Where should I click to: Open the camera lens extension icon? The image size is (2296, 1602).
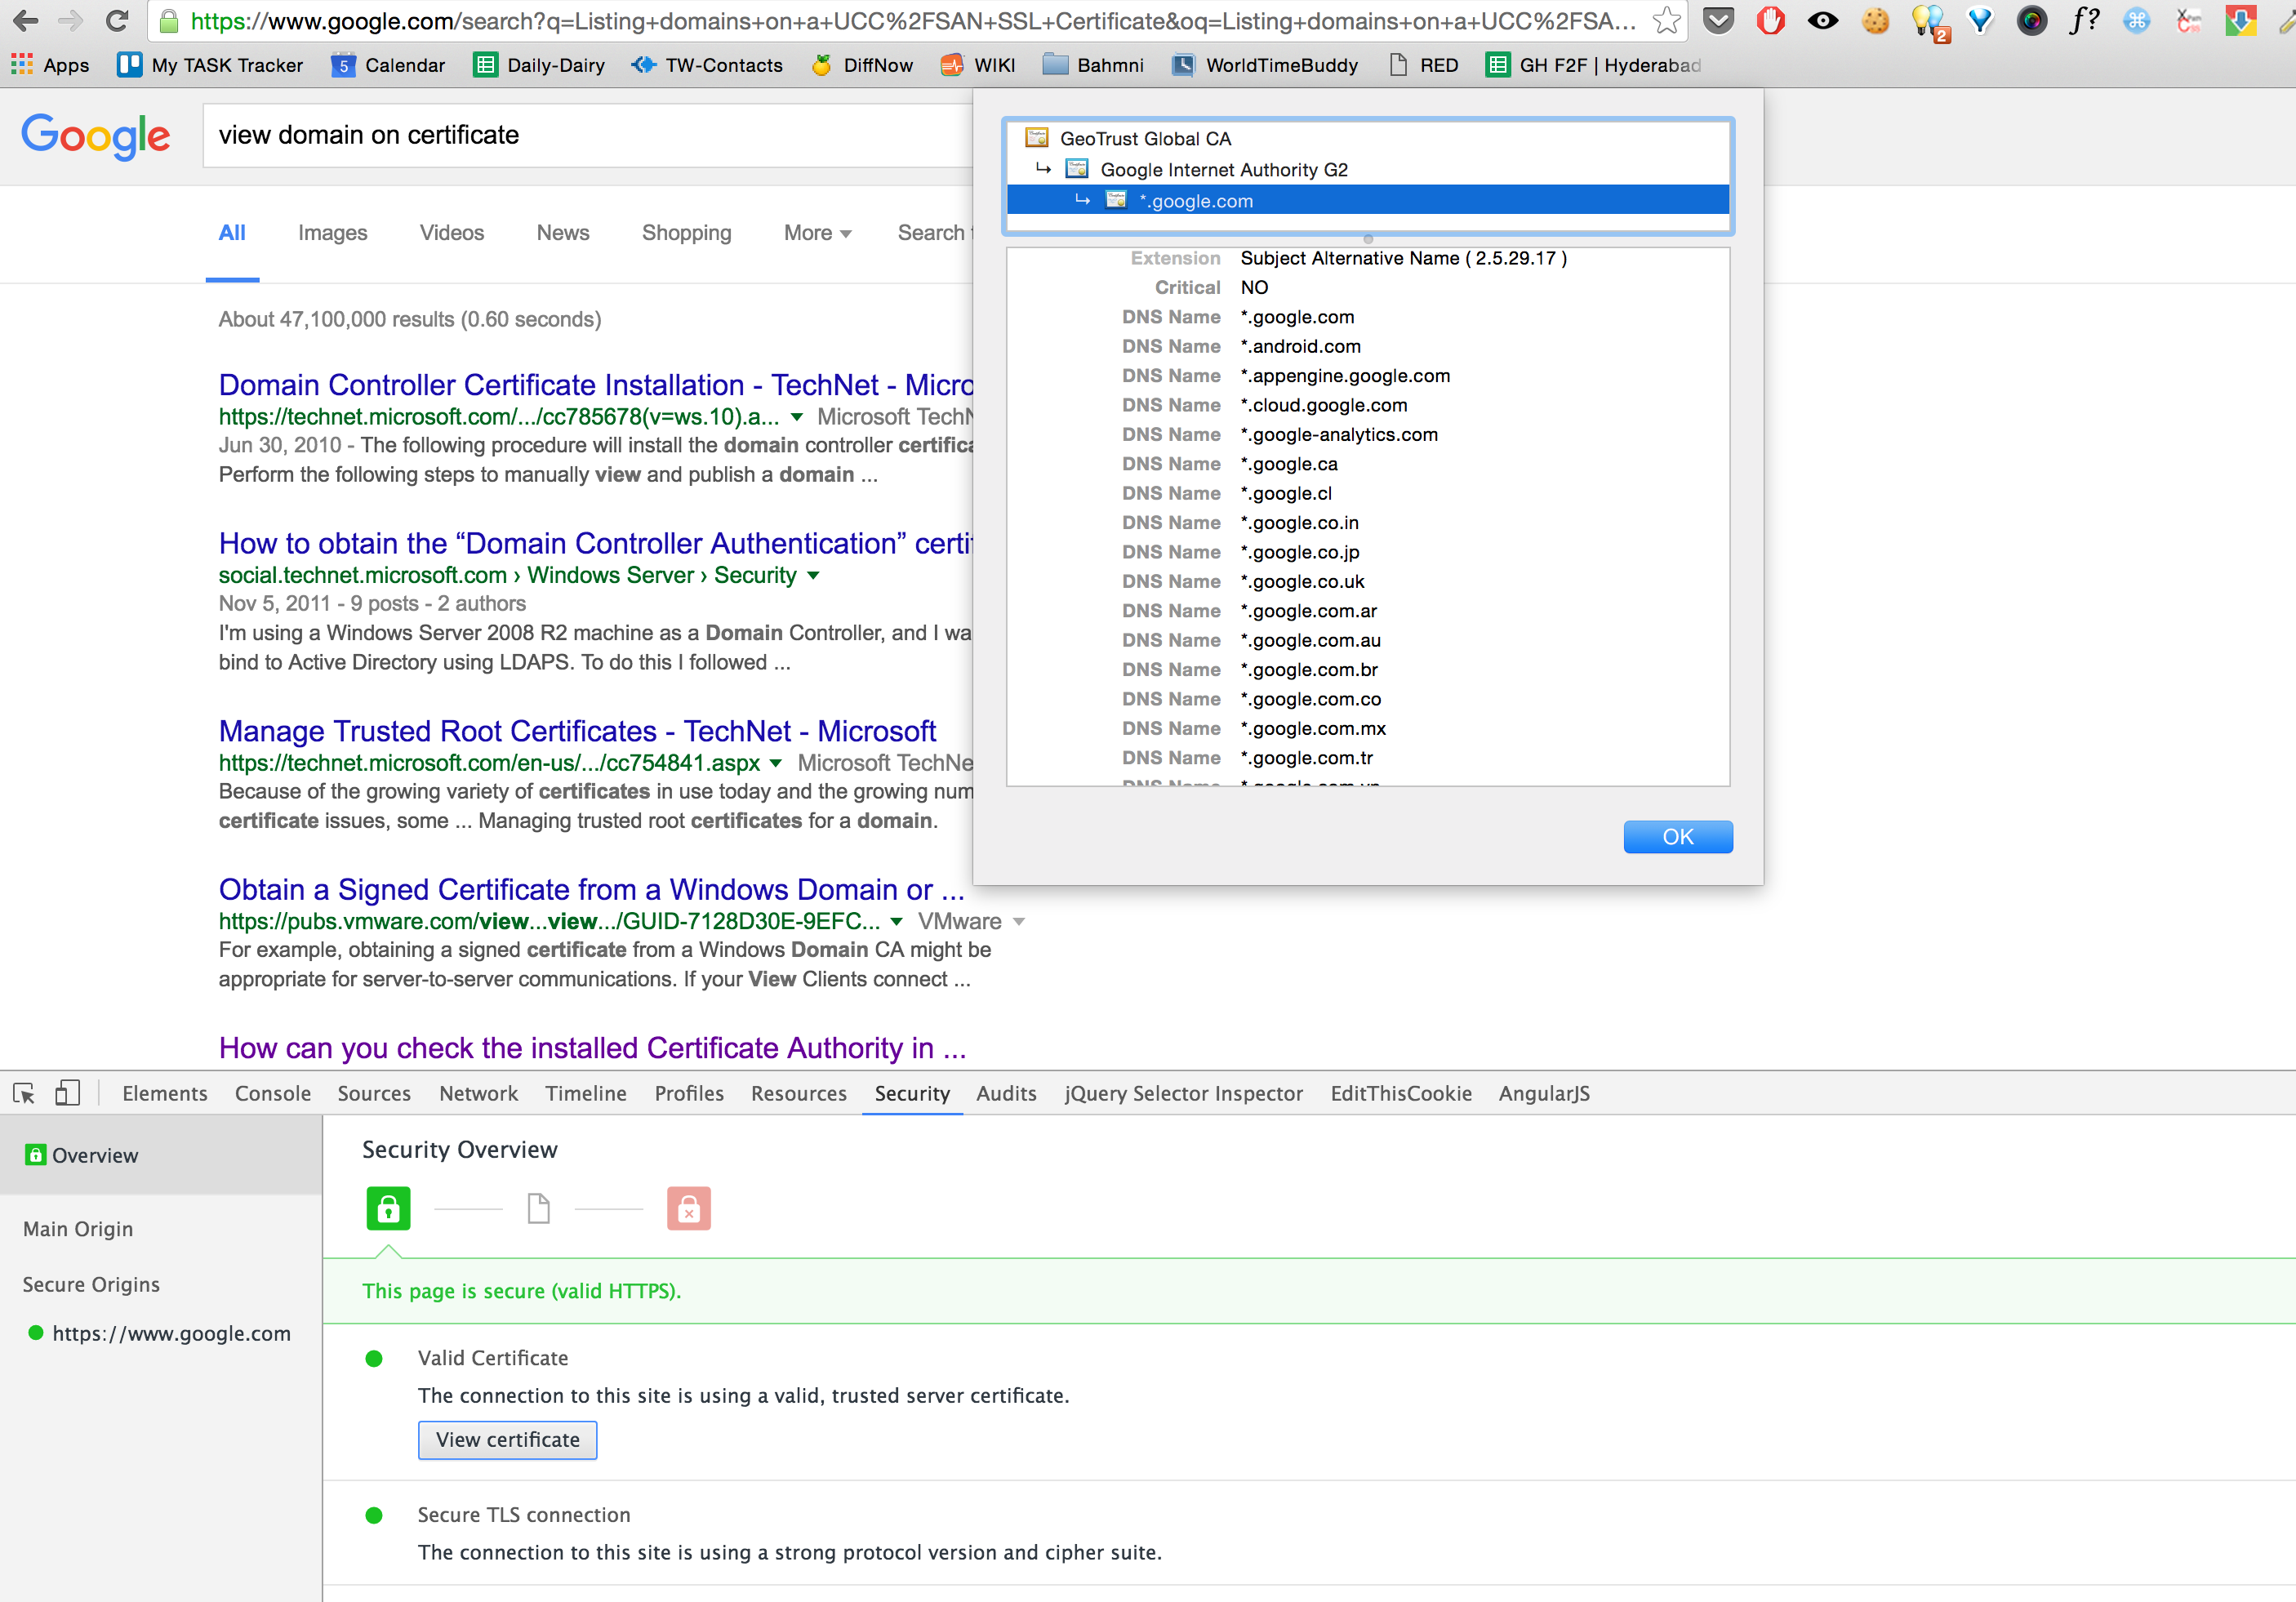[x=2031, y=21]
